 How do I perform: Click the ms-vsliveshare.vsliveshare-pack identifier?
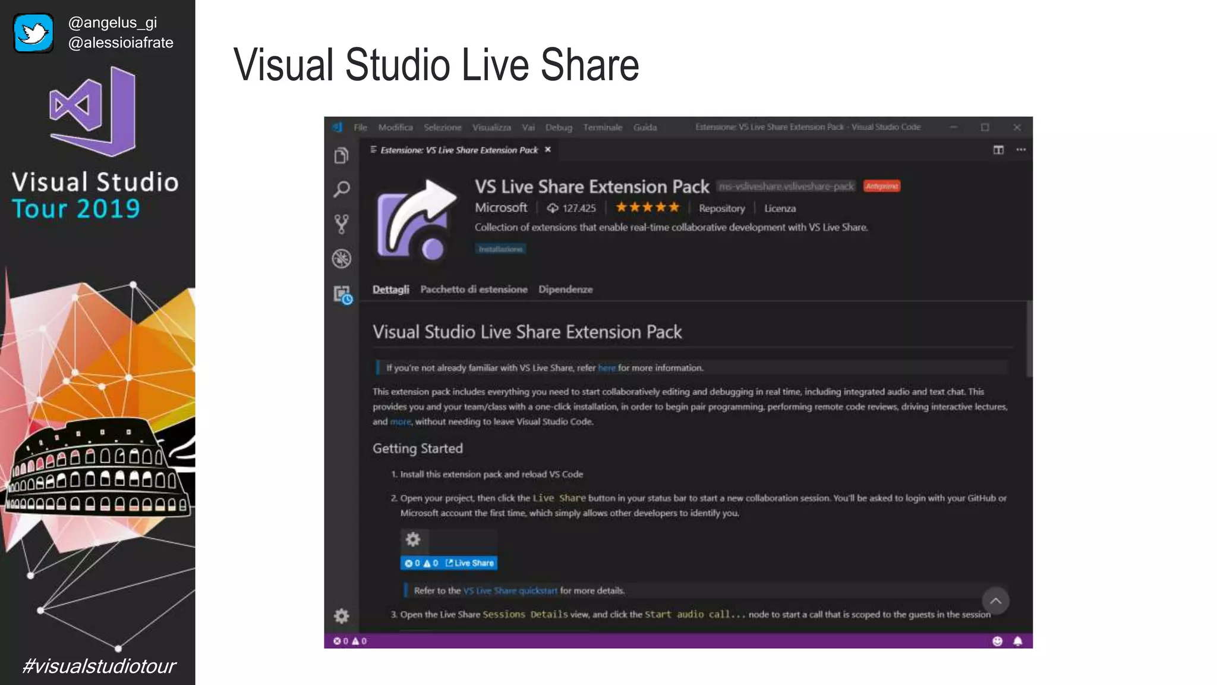(x=786, y=186)
